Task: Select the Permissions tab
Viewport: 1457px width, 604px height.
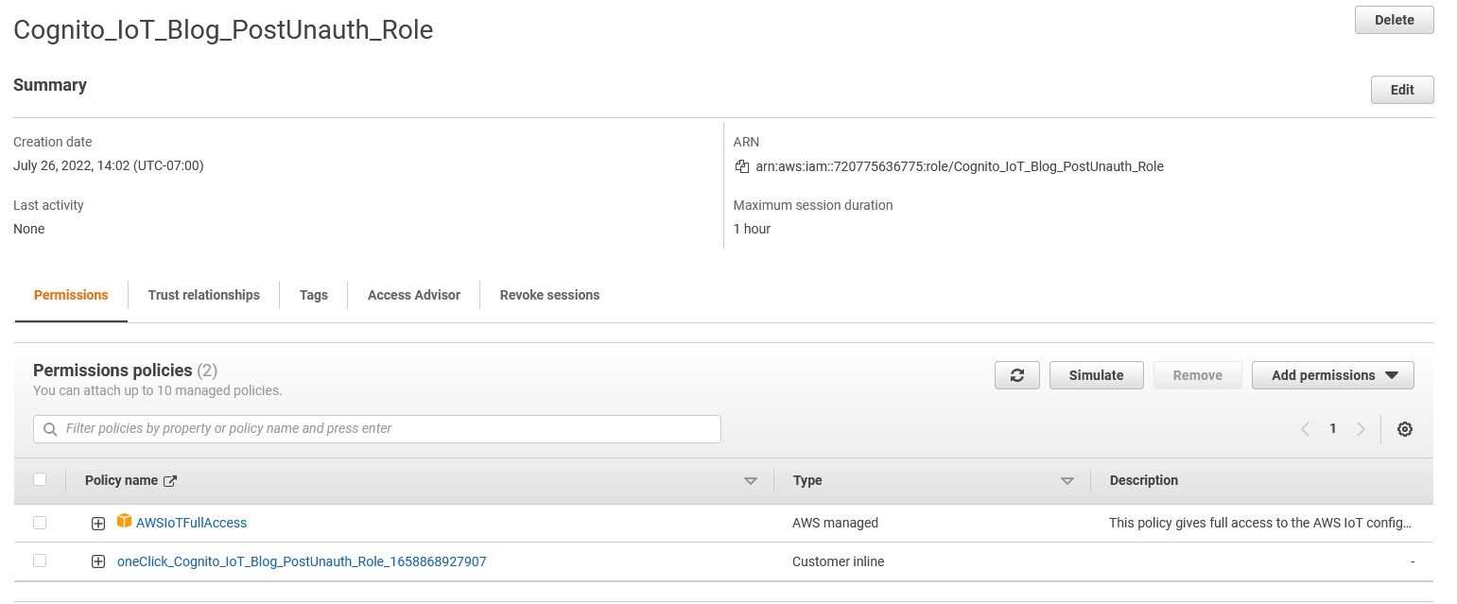Action: [71, 295]
